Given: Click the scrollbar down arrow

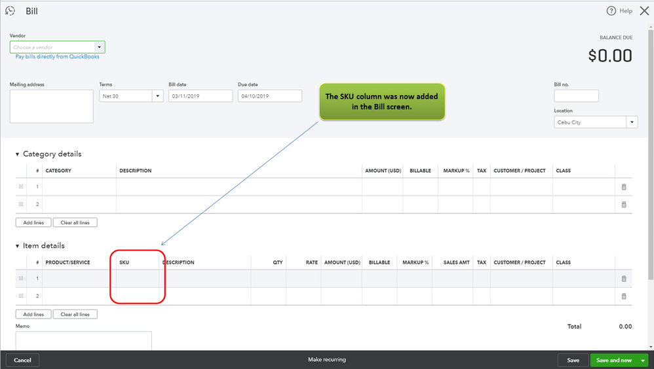Looking at the screenshot, I should [x=651, y=347].
